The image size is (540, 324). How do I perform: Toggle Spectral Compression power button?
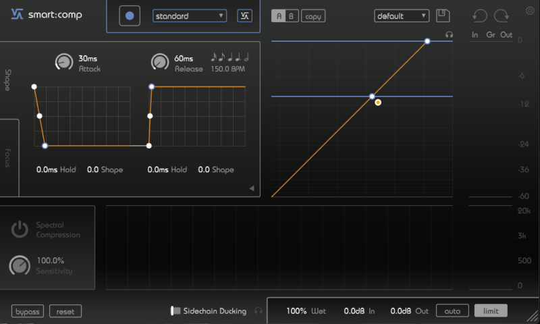pyautogui.click(x=20, y=230)
